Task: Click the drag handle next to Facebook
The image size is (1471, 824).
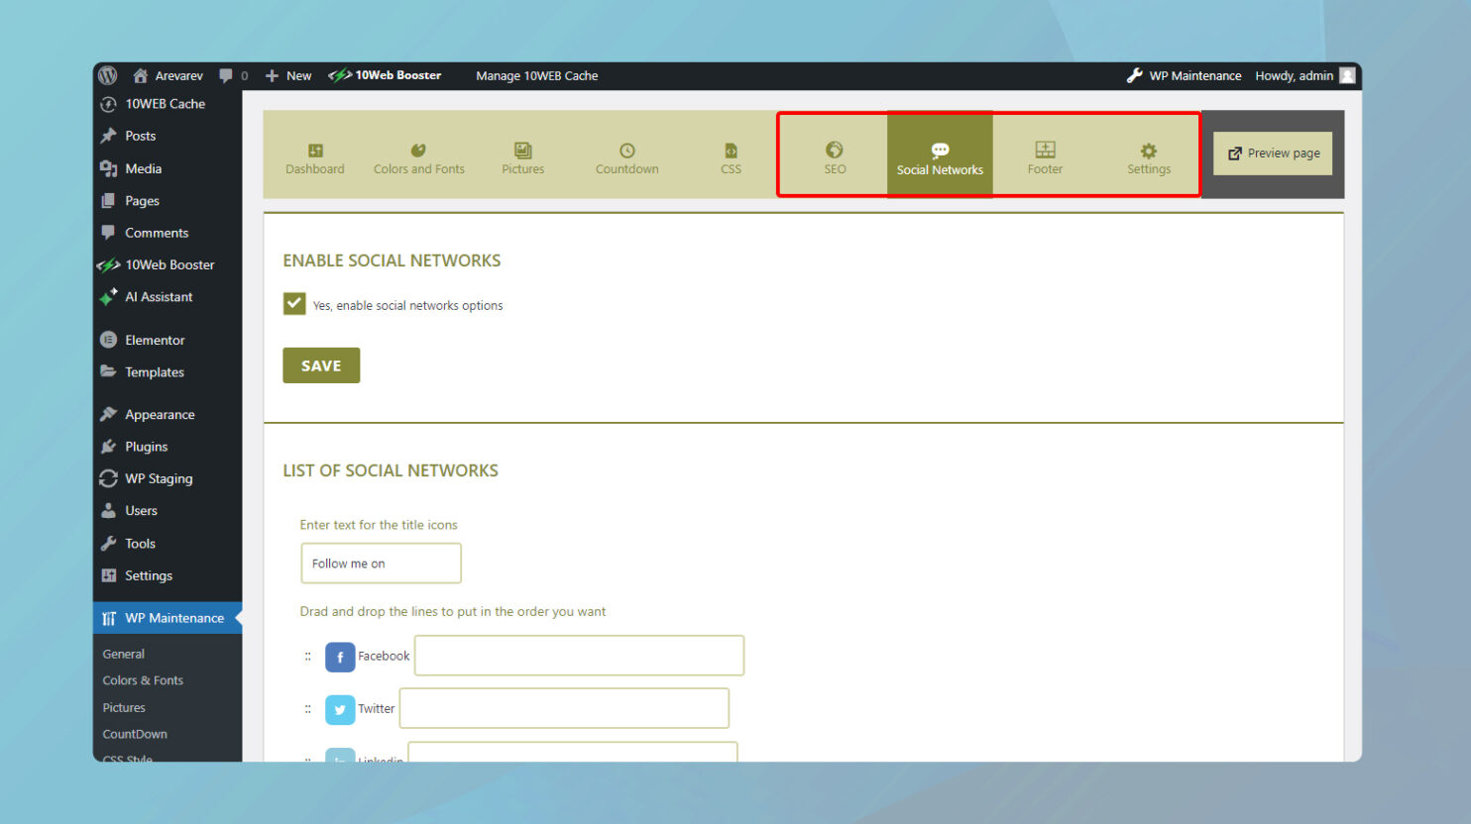Action: pos(306,656)
